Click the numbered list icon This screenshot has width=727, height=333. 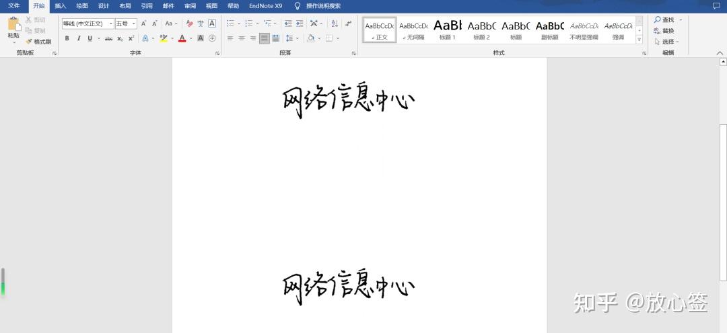pos(249,23)
